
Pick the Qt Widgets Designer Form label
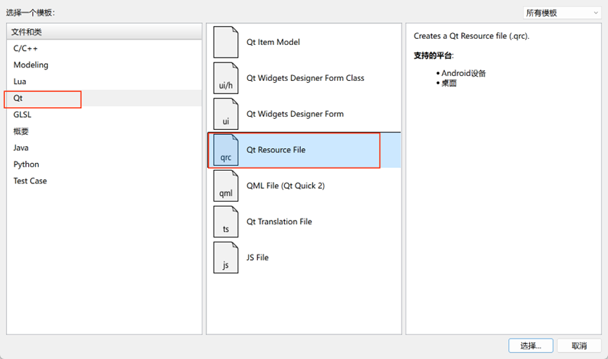point(295,114)
